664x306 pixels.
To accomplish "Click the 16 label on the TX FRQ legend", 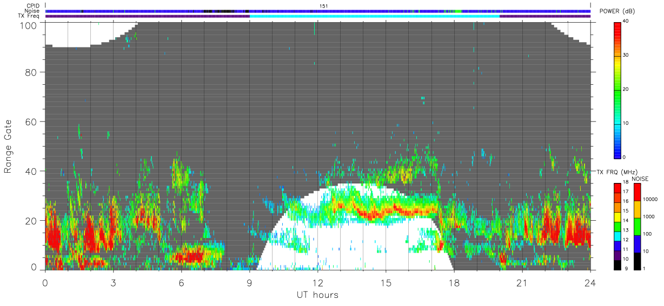I will (626, 201).
